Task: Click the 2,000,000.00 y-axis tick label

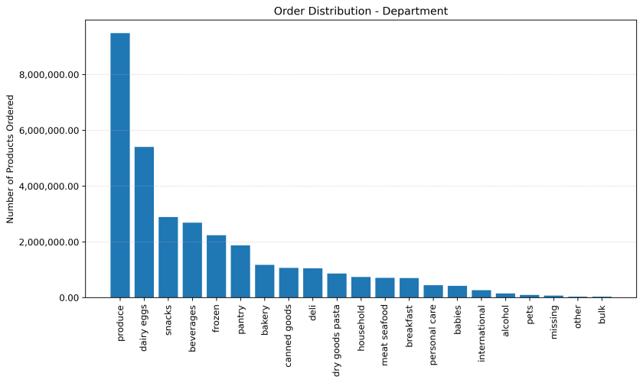Action: click(51, 242)
